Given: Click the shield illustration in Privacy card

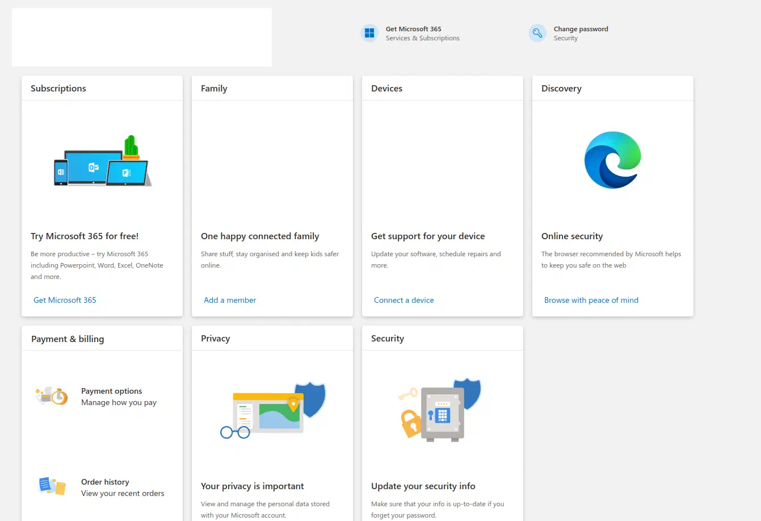Looking at the screenshot, I should pos(272,410).
